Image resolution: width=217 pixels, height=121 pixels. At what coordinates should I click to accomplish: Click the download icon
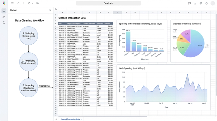(195, 3)
